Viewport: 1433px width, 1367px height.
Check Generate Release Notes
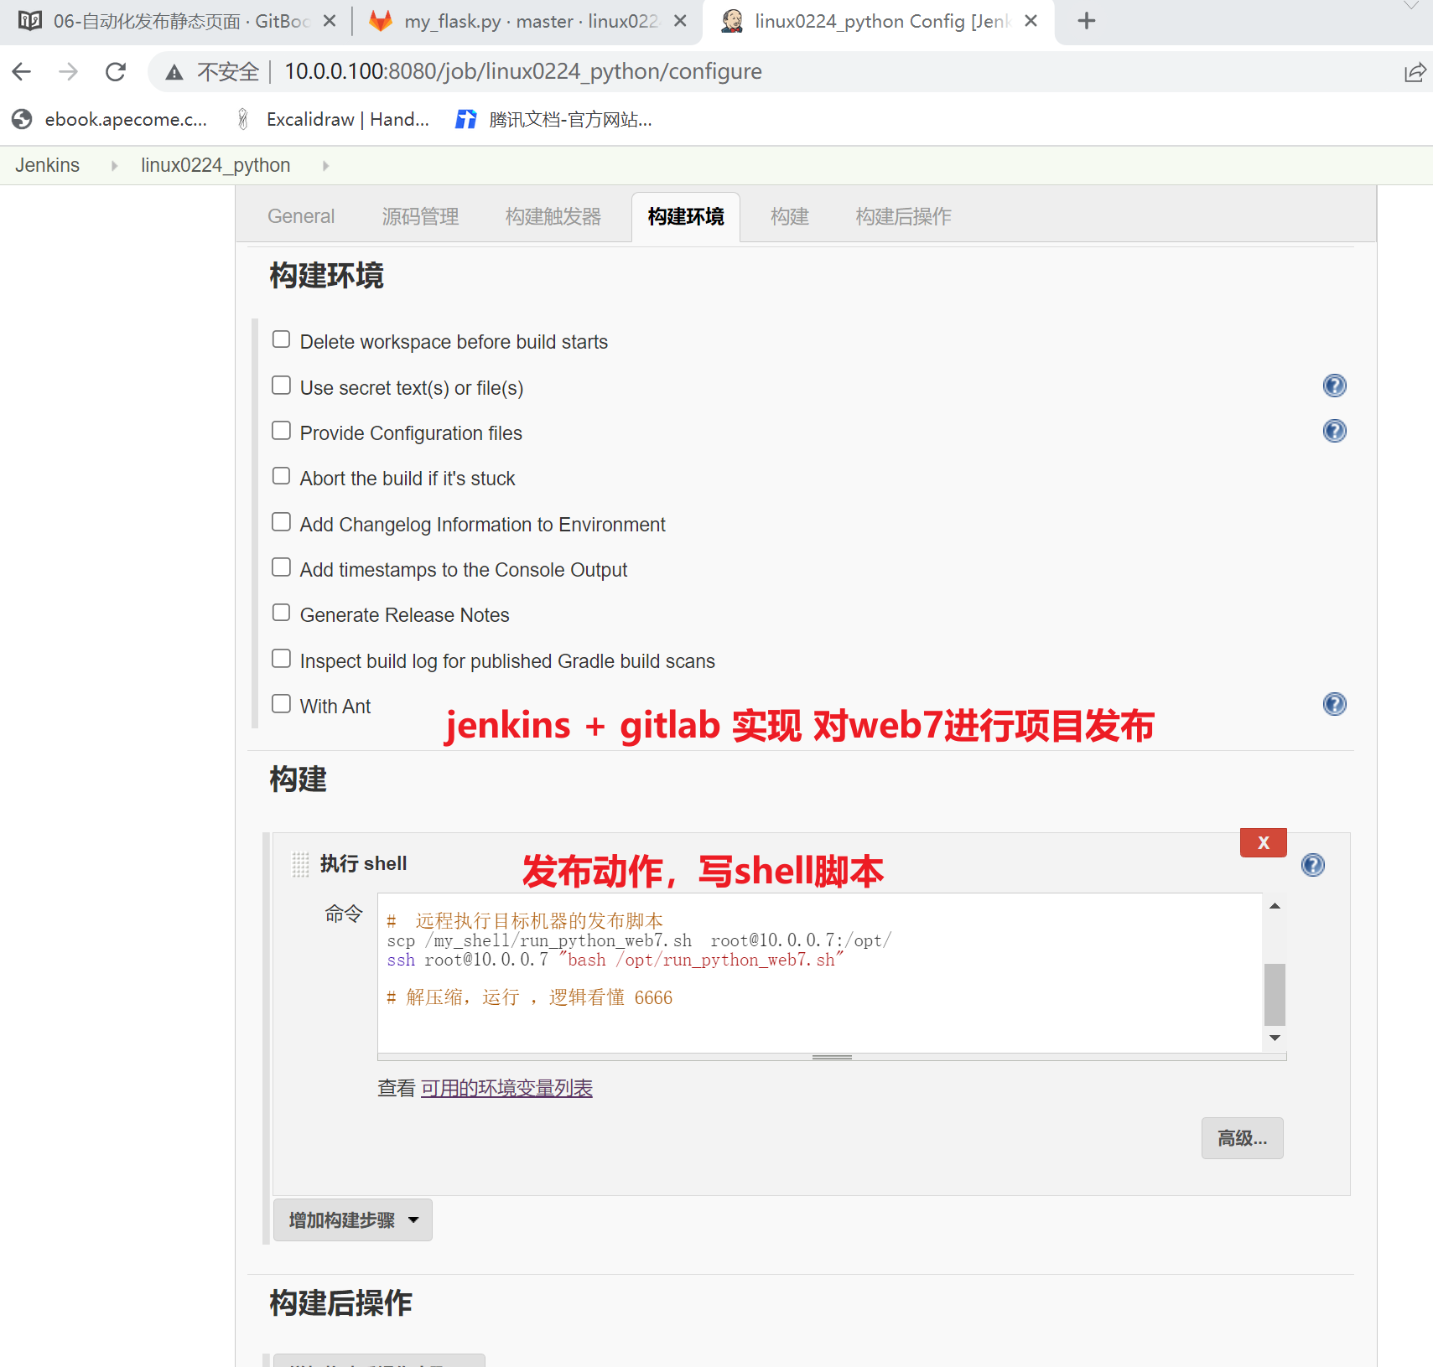[281, 613]
